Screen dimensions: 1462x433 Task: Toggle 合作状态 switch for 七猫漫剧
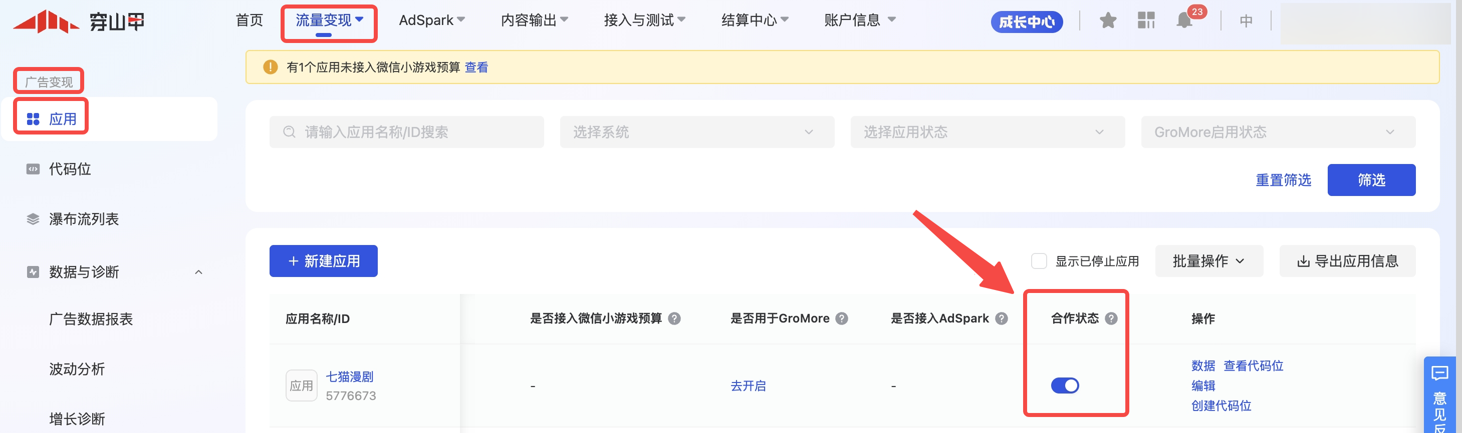1065,385
